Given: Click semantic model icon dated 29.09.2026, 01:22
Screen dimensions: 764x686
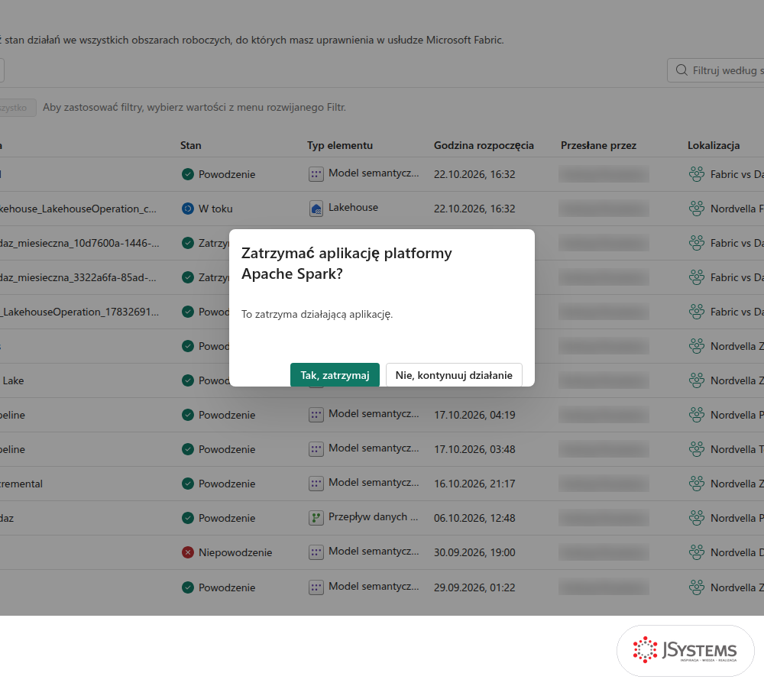Looking at the screenshot, I should [316, 587].
